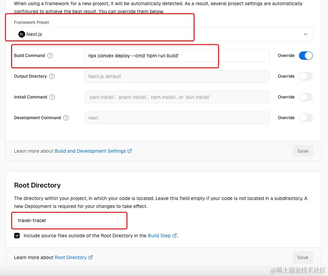The width and height of the screenshot is (328, 276).
Task: Click the Framework Preset label
Action: [x=31, y=22]
